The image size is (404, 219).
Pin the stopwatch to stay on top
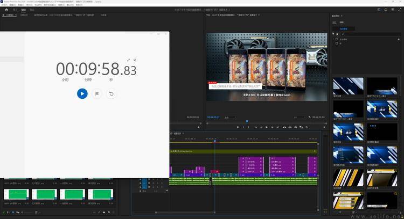coord(135,60)
